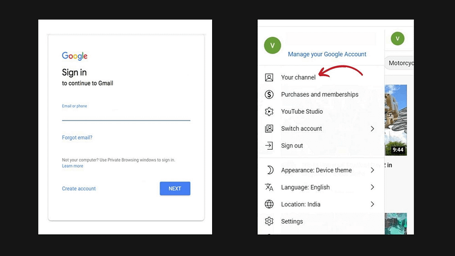Select Sign out
This screenshot has height=256, width=455.
pos(292,146)
